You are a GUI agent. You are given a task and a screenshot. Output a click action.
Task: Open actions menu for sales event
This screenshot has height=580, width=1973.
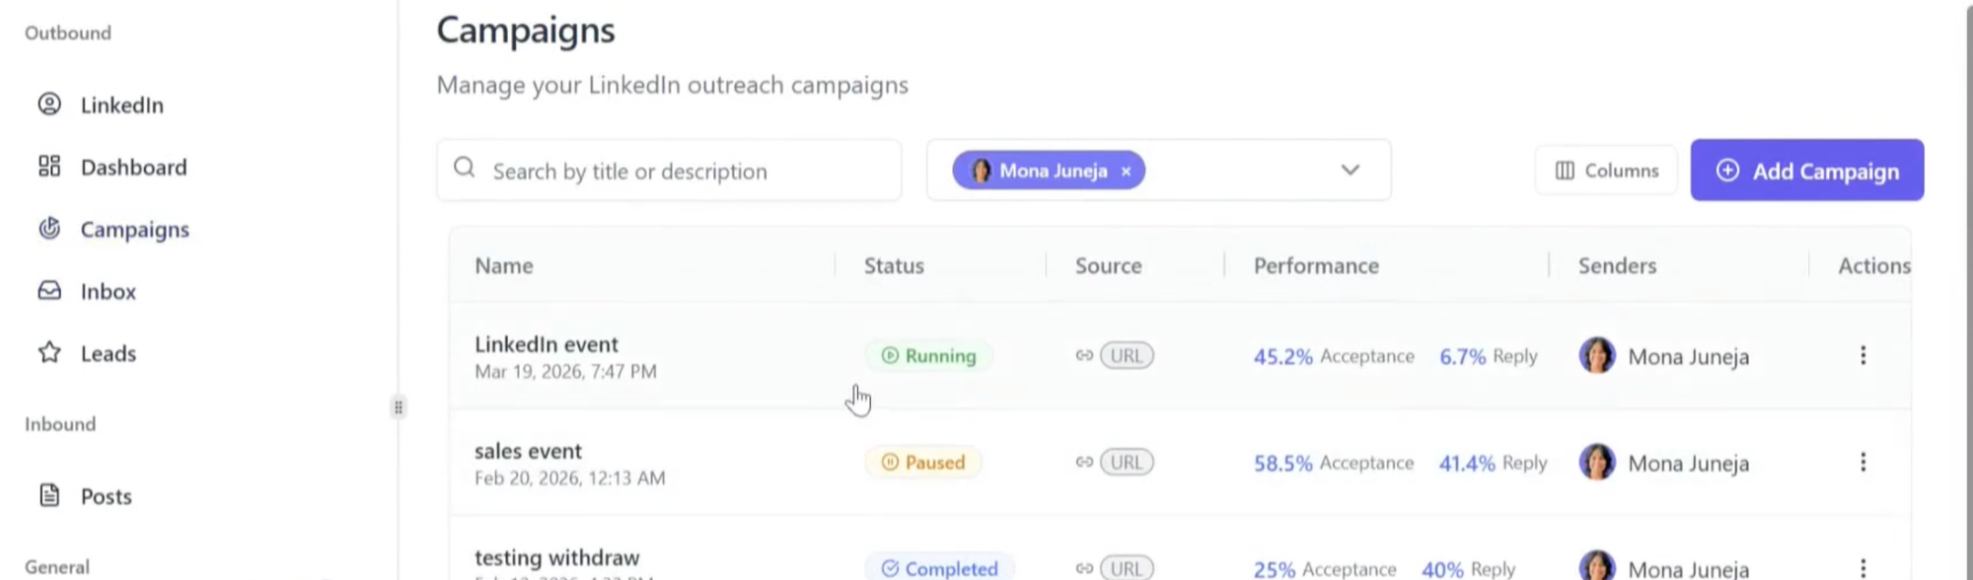[x=1863, y=463]
